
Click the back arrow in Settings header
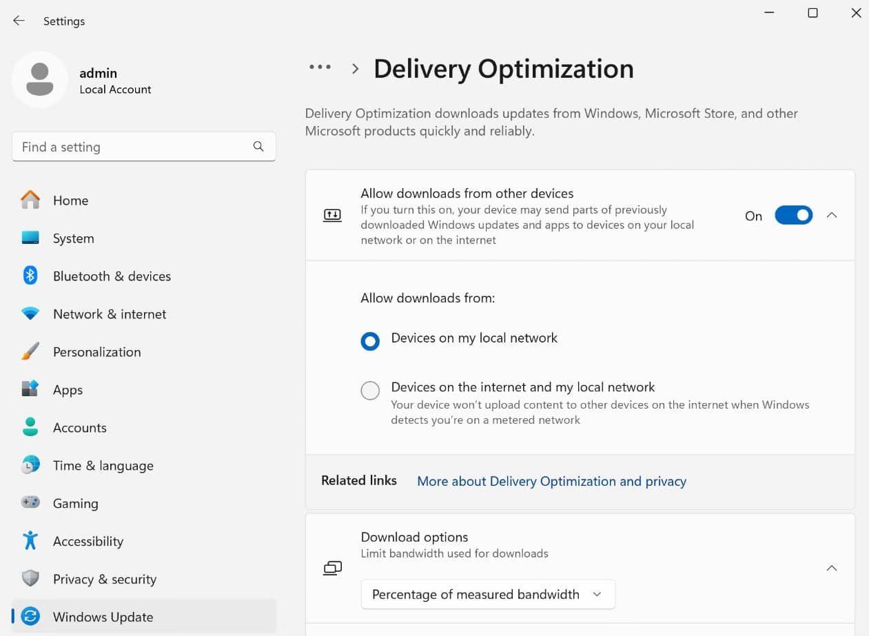[19, 21]
